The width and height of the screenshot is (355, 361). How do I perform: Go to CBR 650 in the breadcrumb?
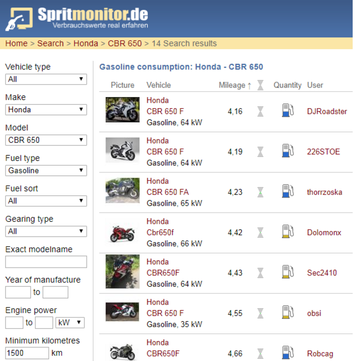tap(125, 43)
